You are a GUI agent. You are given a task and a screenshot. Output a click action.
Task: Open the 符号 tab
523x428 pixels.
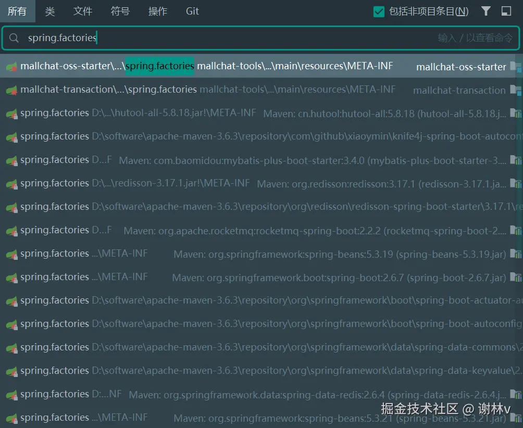click(x=120, y=11)
